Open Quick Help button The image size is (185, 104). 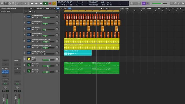(10, 3)
